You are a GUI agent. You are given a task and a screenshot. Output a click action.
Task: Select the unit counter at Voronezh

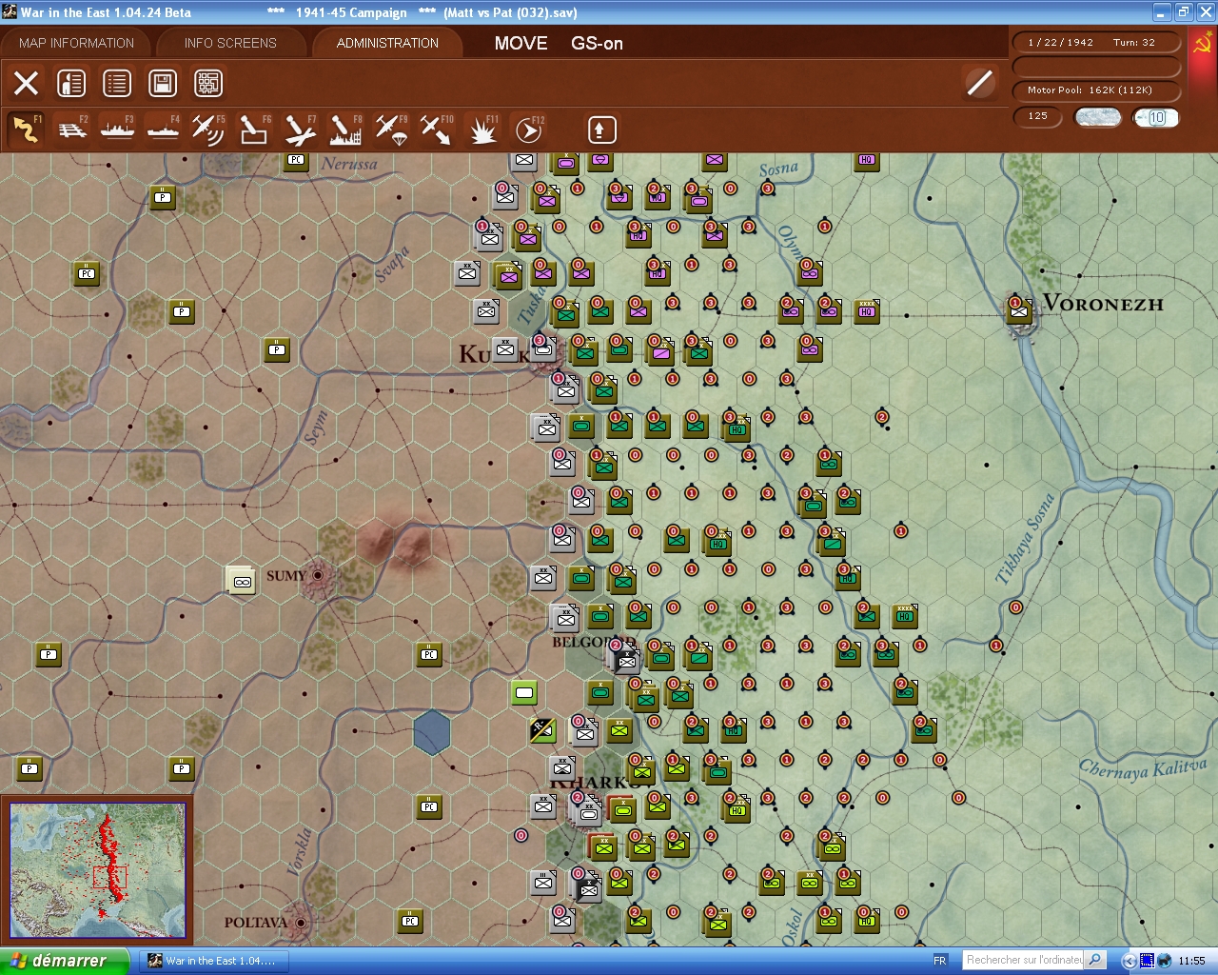coord(1019,309)
